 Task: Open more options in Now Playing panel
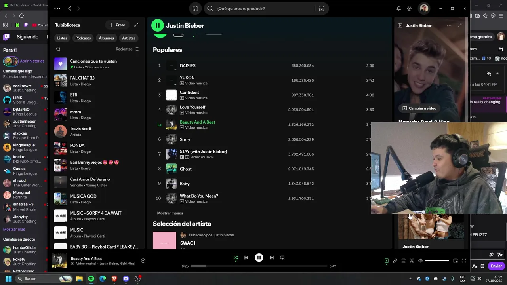click(x=449, y=25)
